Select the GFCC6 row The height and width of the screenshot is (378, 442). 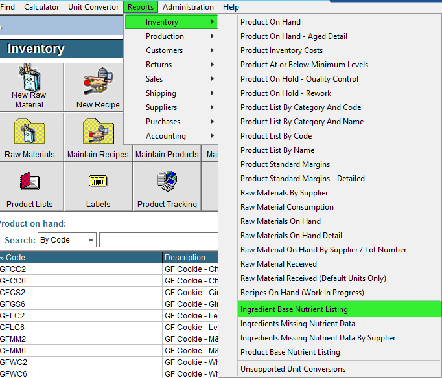(x=109, y=281)
